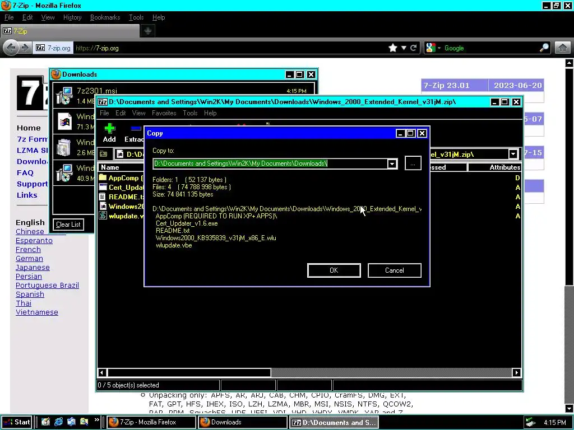Open 7-Zip address bar dropdown arrow
Screen dimensions: 574x430
[x=513, y=154]
